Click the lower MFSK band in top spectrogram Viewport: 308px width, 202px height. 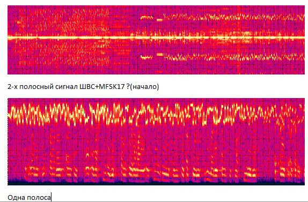[234, 57]
